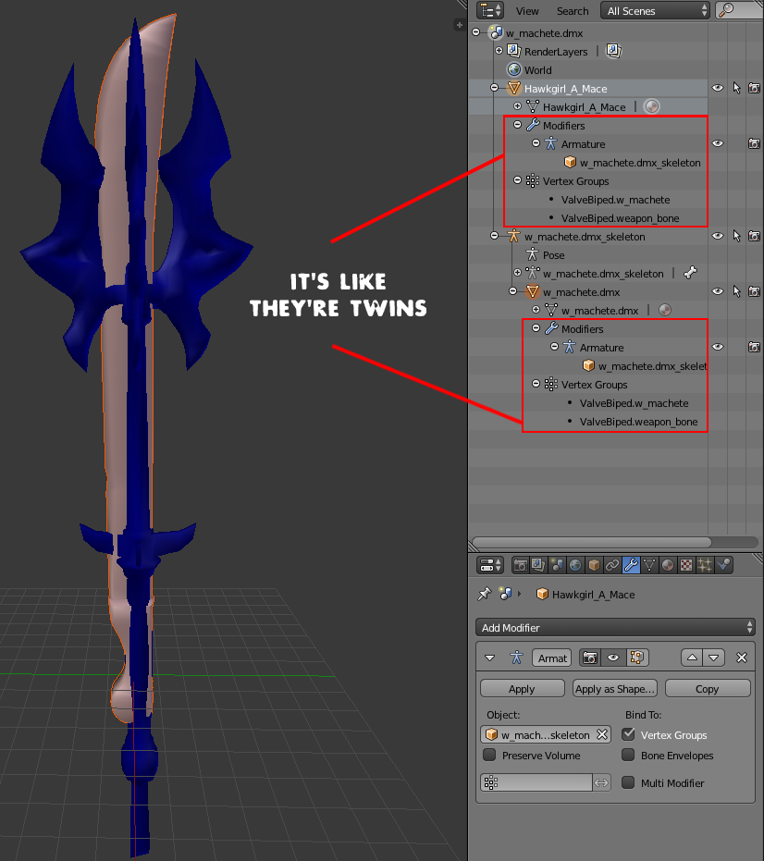Click the bone icon beside w_machete.dmx_skeleton armature data
The height and width of the screenshot is (861, 764).
click(x=691, y=273)
